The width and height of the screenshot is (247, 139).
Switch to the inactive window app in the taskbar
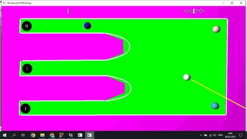click(x=80, y=135)
